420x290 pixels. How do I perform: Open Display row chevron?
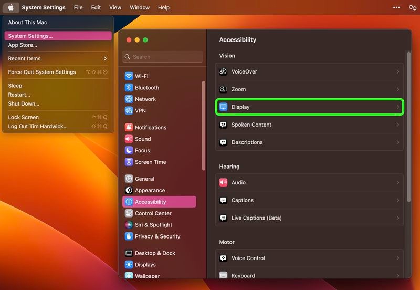398,107
